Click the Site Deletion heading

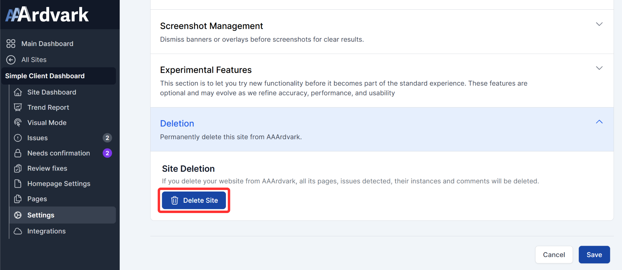pyautogui.click(x=188, y=169)
